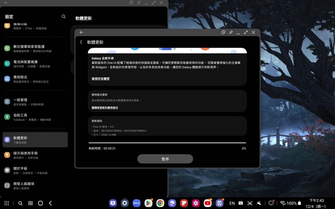Click the taskbar search magnifier
The width and height of the screenshot is (335, 209).
pyautogui.click(x=20, y=203)
